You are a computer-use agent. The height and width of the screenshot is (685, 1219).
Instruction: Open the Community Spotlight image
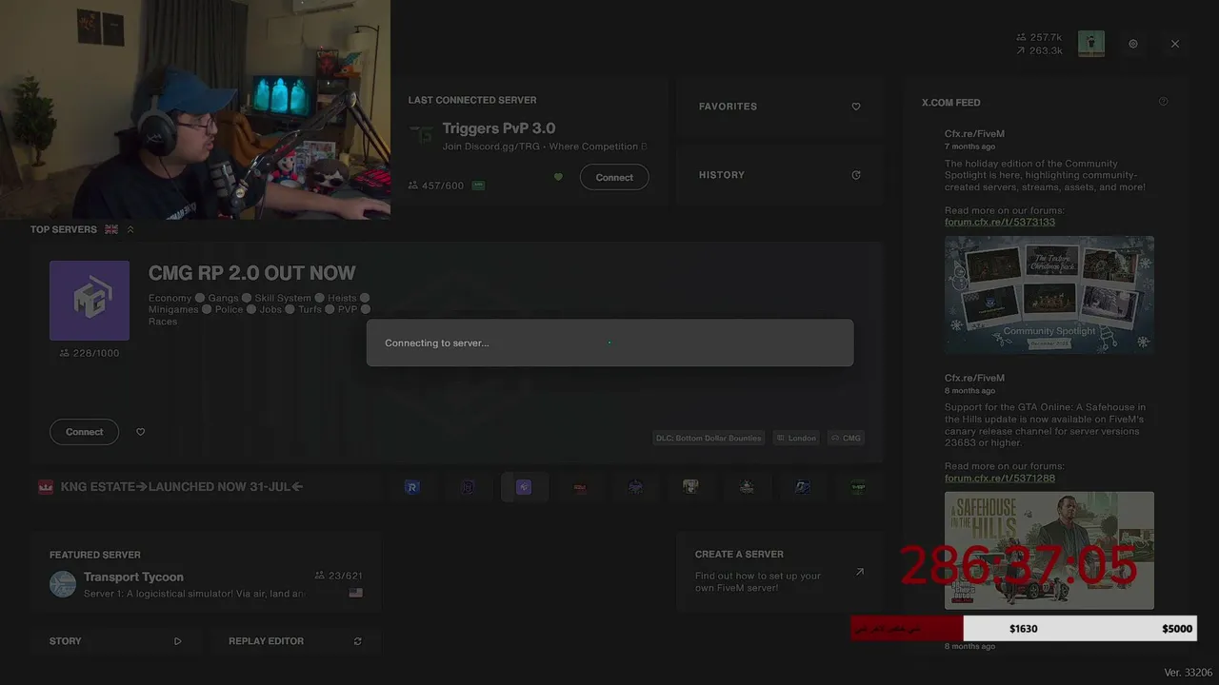click(x=1049, y=295)
